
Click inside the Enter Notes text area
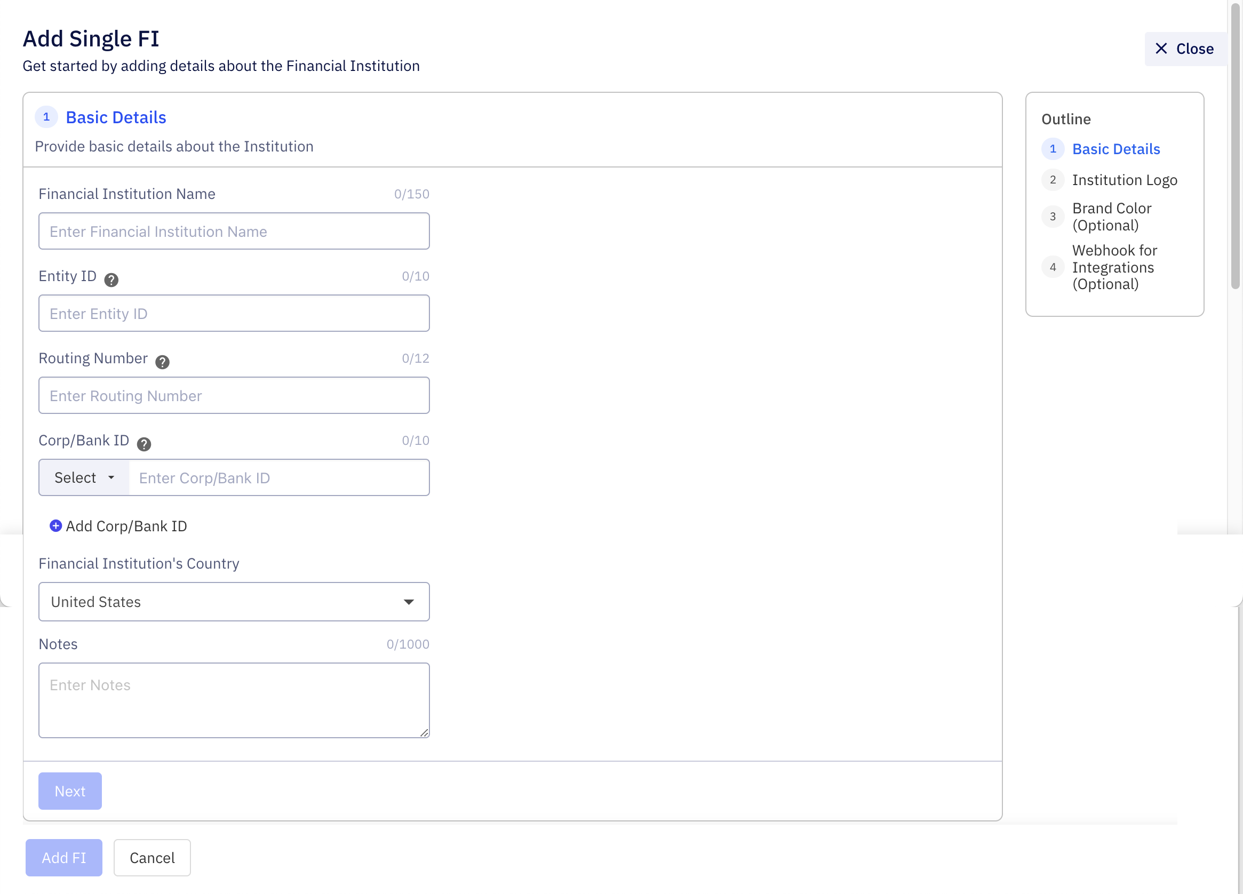[234, 700]
